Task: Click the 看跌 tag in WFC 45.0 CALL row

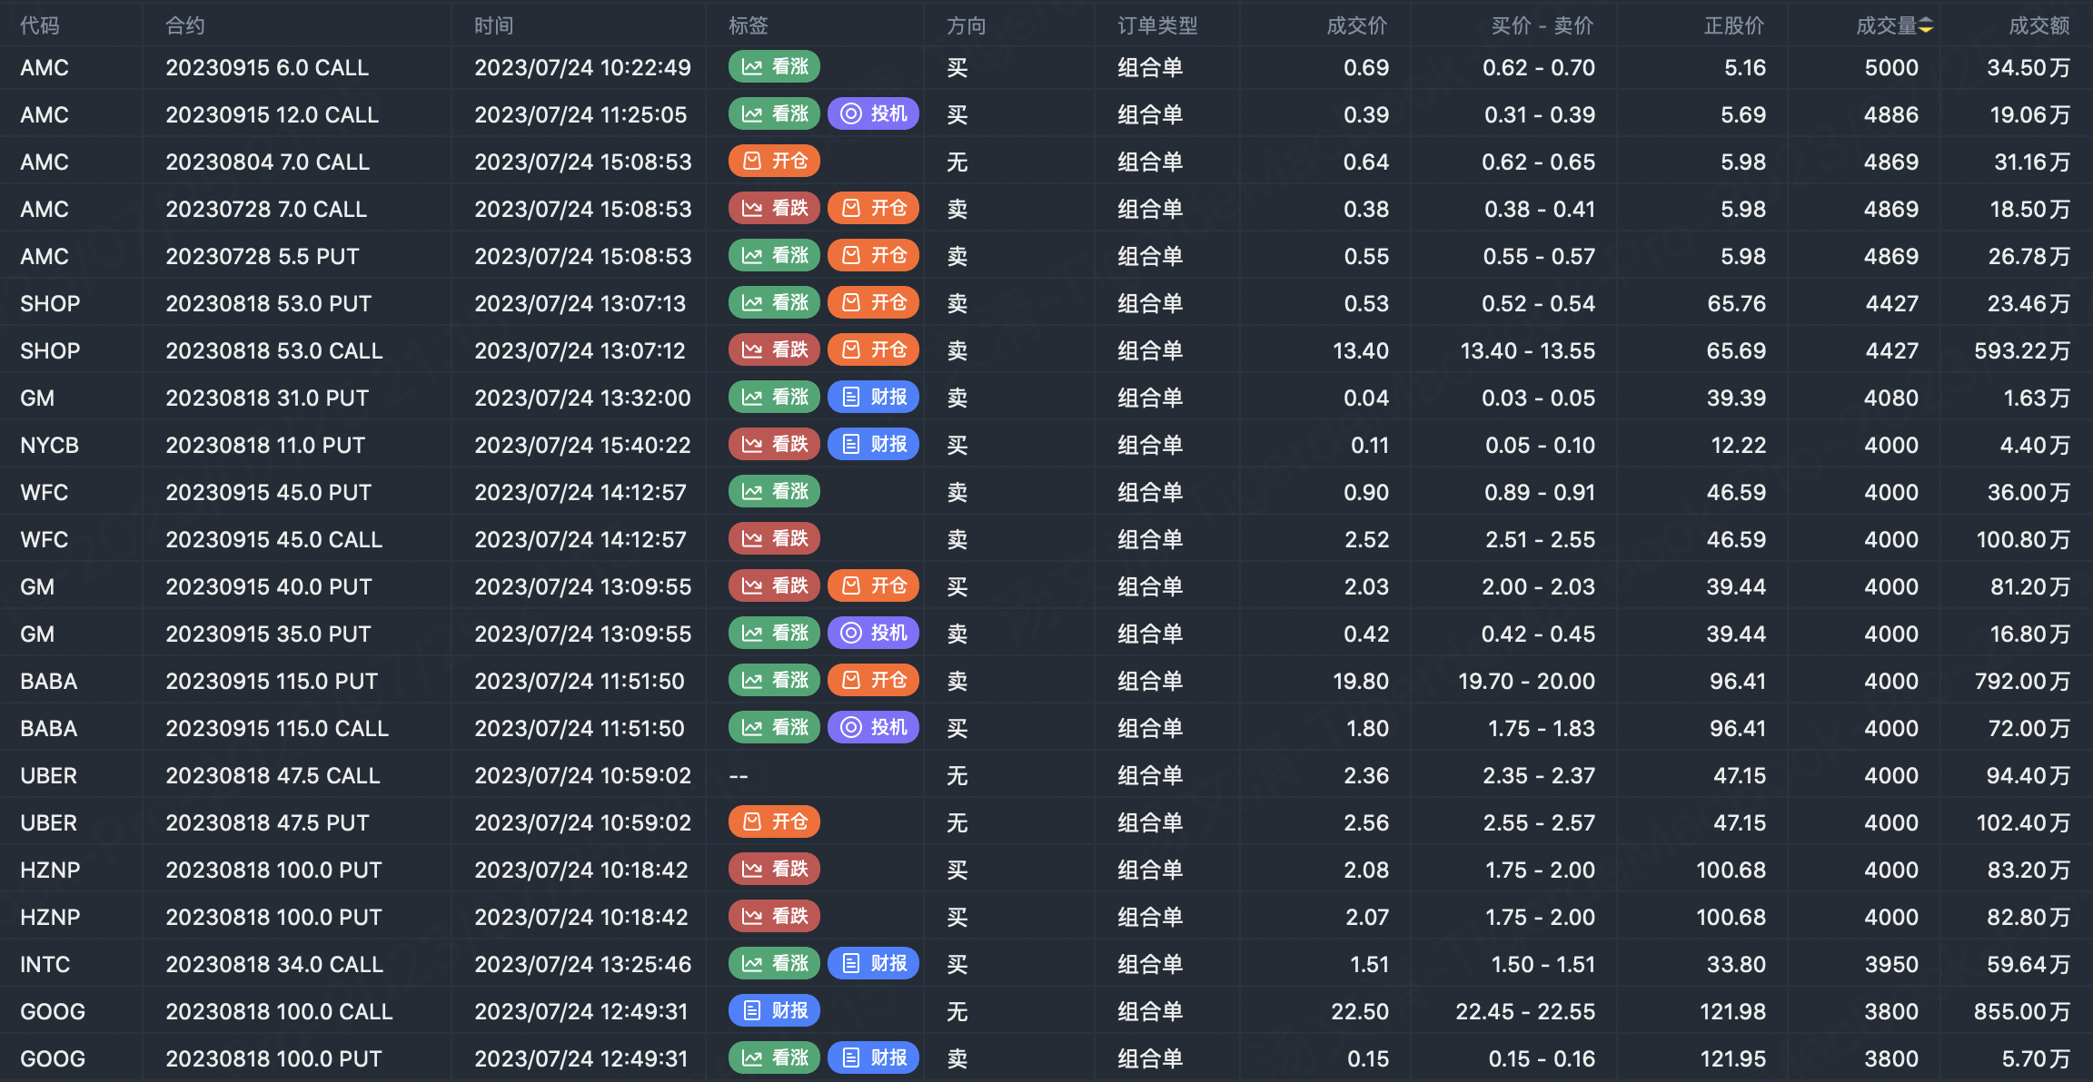Action: 775,538
